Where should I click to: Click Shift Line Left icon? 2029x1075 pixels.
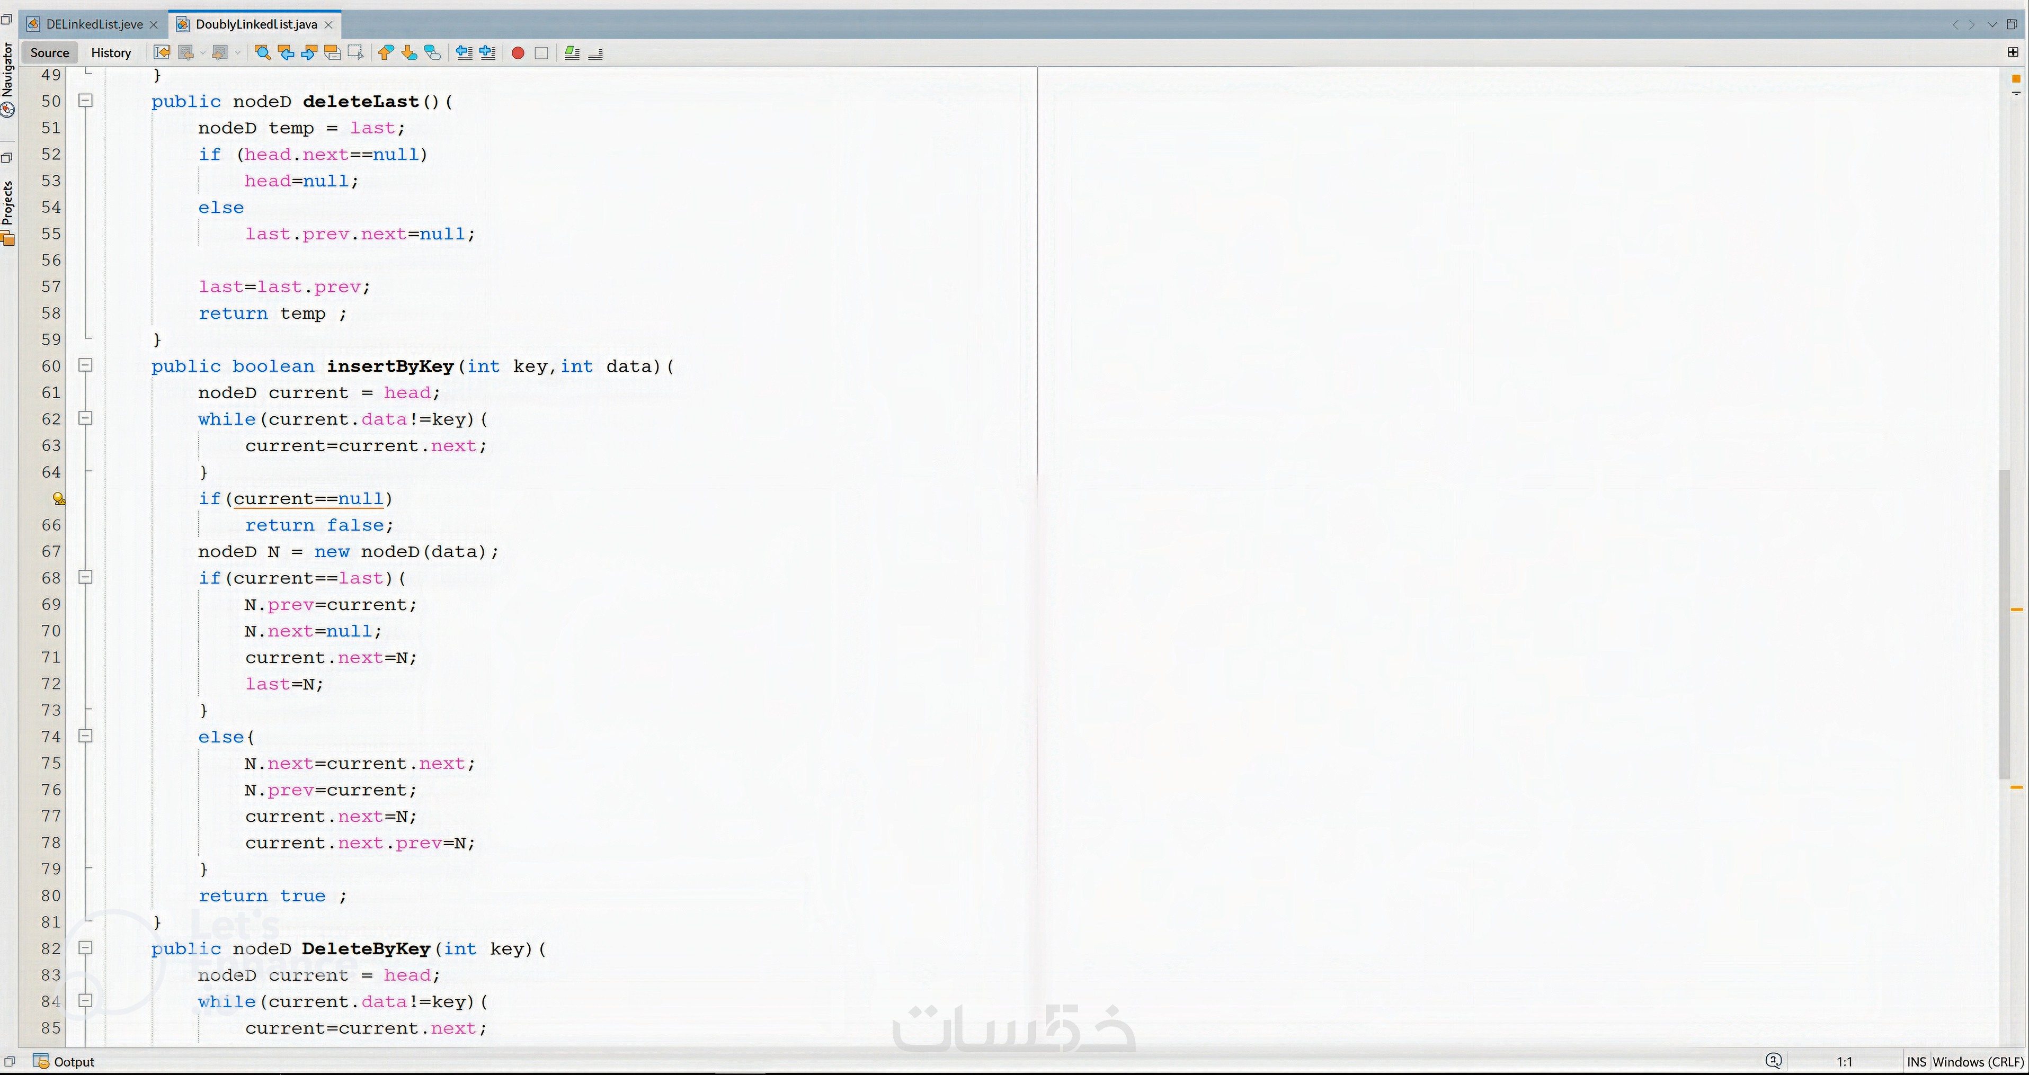tap(465, 53)
